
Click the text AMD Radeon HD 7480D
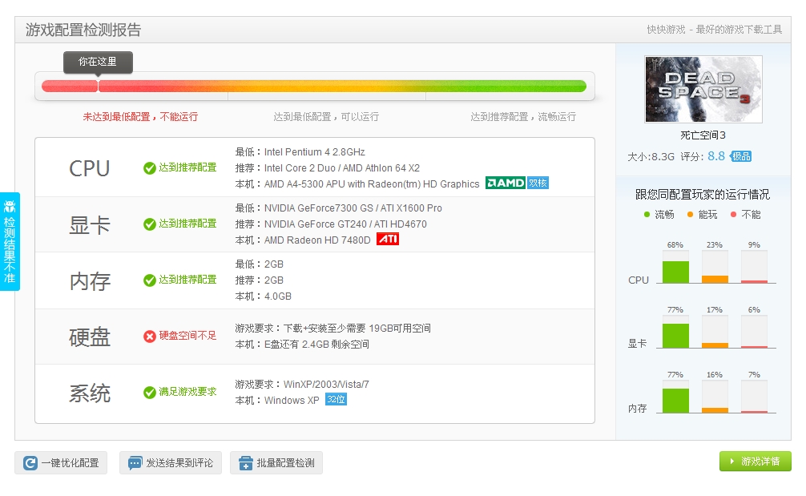[317, 240]
